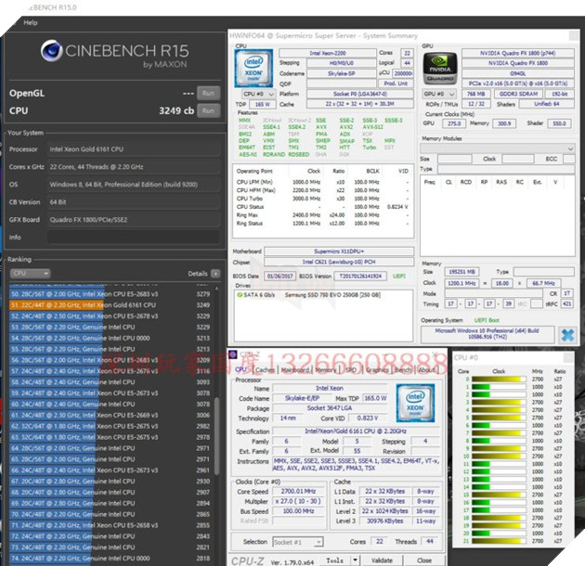Click the GFX Board Quadro FX 1800 field
The width and height of the screenshot is (585, 566).
point(133,220)
